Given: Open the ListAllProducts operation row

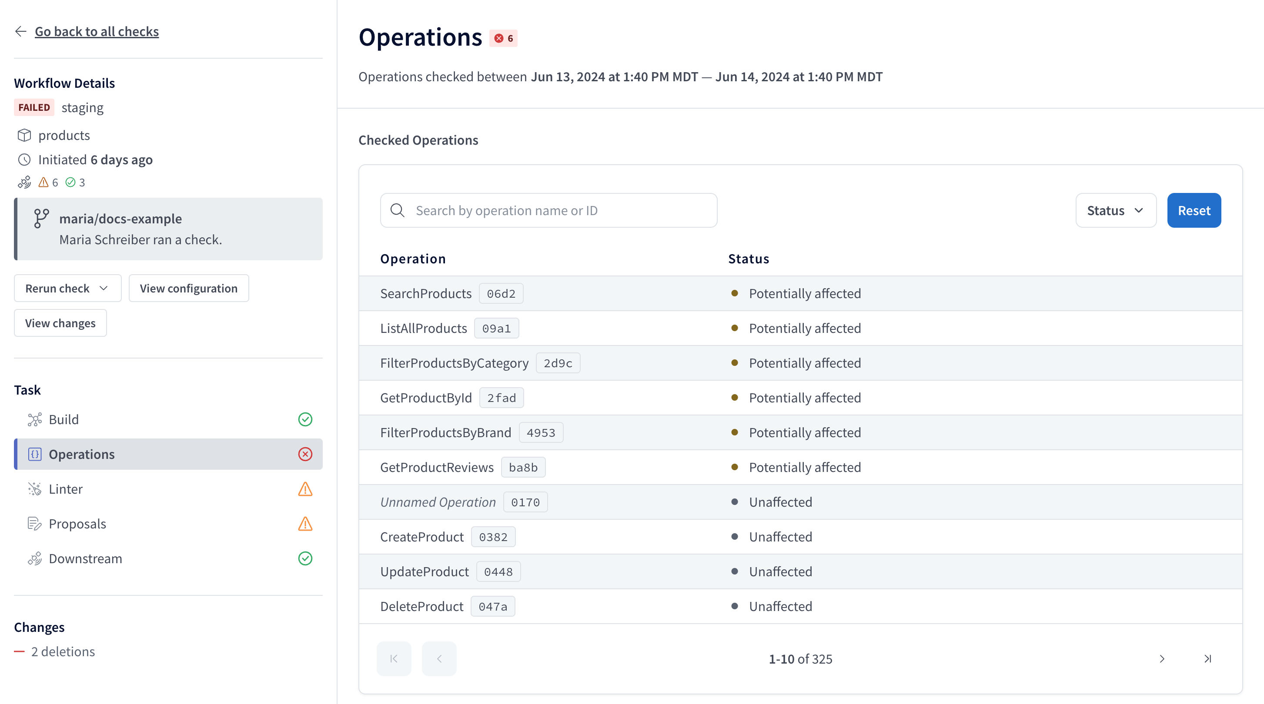Looking at the screenshot, I should 800,329.
